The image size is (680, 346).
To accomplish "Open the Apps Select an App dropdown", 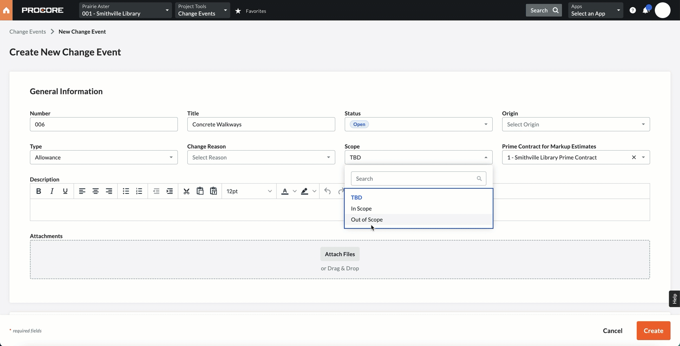I will click(x=595, y=10).
